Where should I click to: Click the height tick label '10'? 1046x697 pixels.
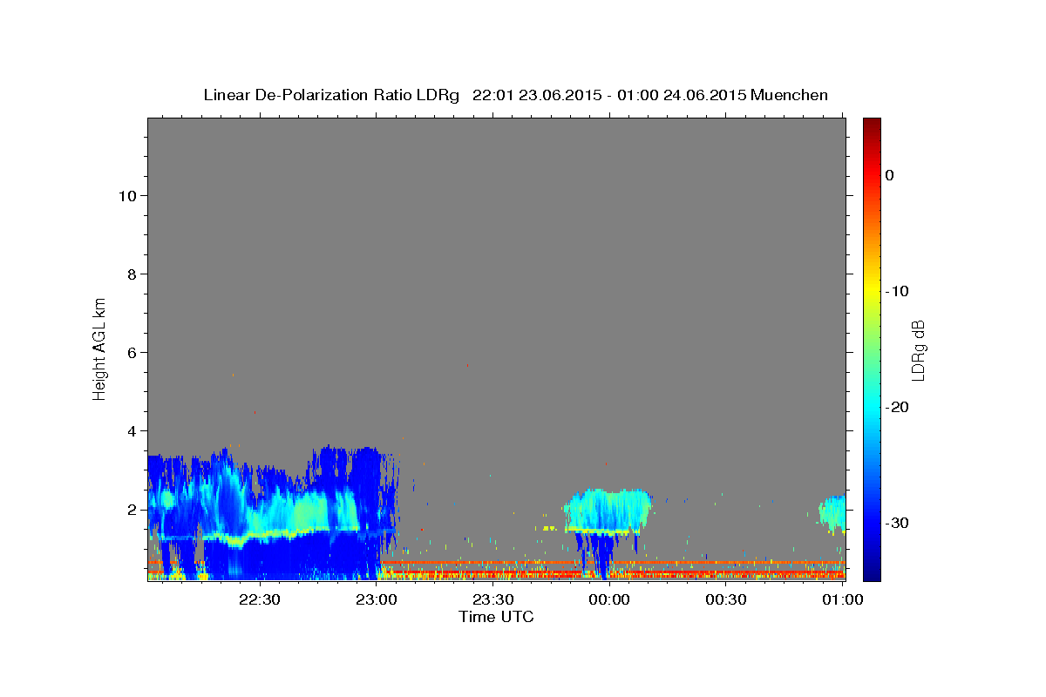point(126,195)
